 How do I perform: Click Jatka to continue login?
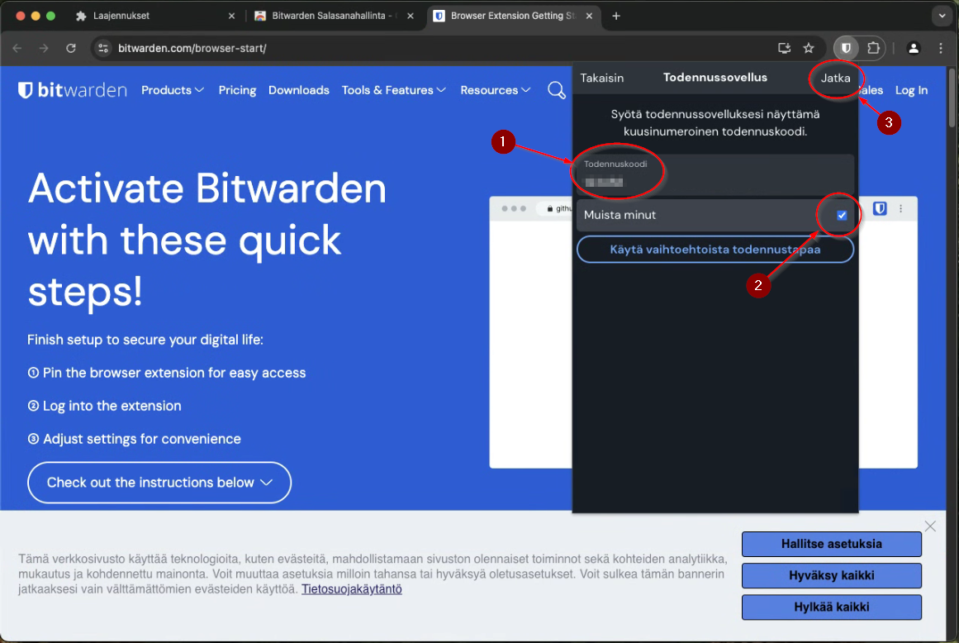click(x=835, y=79)
